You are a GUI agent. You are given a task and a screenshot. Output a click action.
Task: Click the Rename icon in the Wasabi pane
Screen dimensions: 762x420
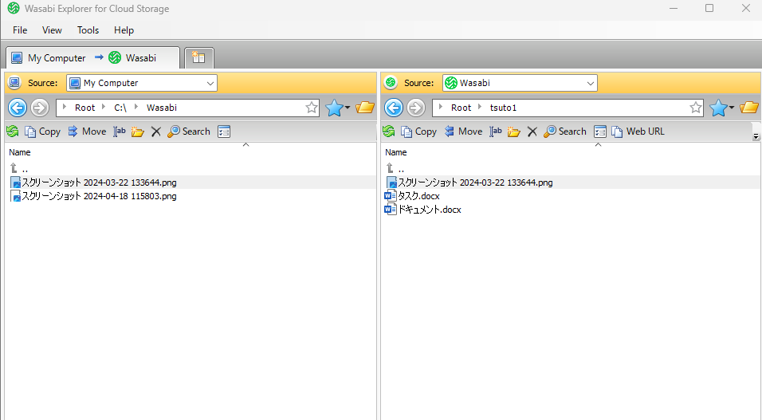click(x=496, y=131)
